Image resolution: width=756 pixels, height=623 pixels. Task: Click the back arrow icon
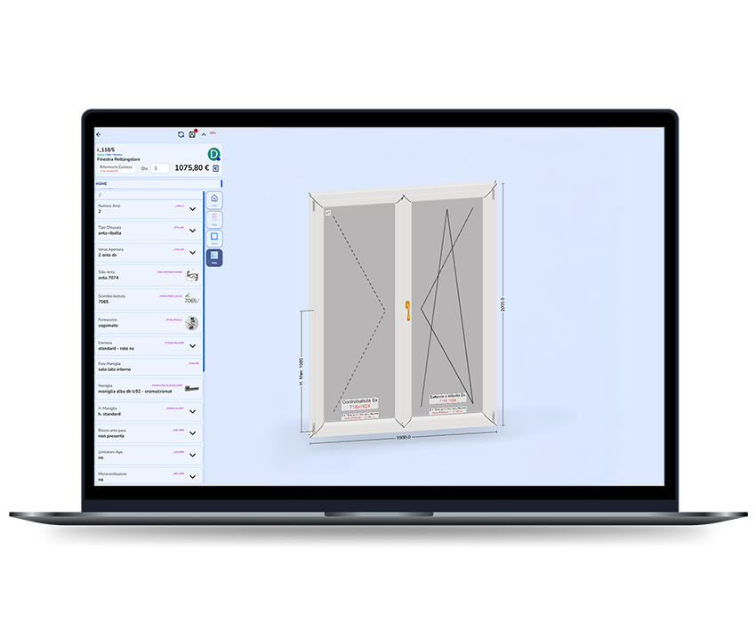coord(99,134)
